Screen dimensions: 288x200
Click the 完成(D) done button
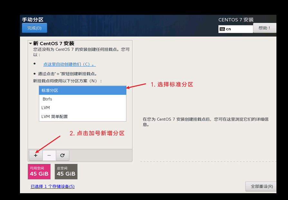34,28
